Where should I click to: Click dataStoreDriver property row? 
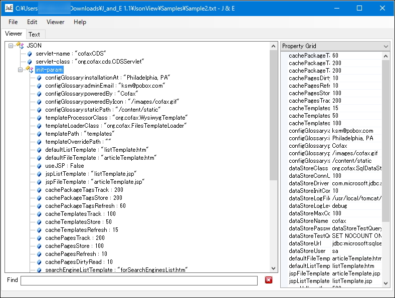click(335, 183)
